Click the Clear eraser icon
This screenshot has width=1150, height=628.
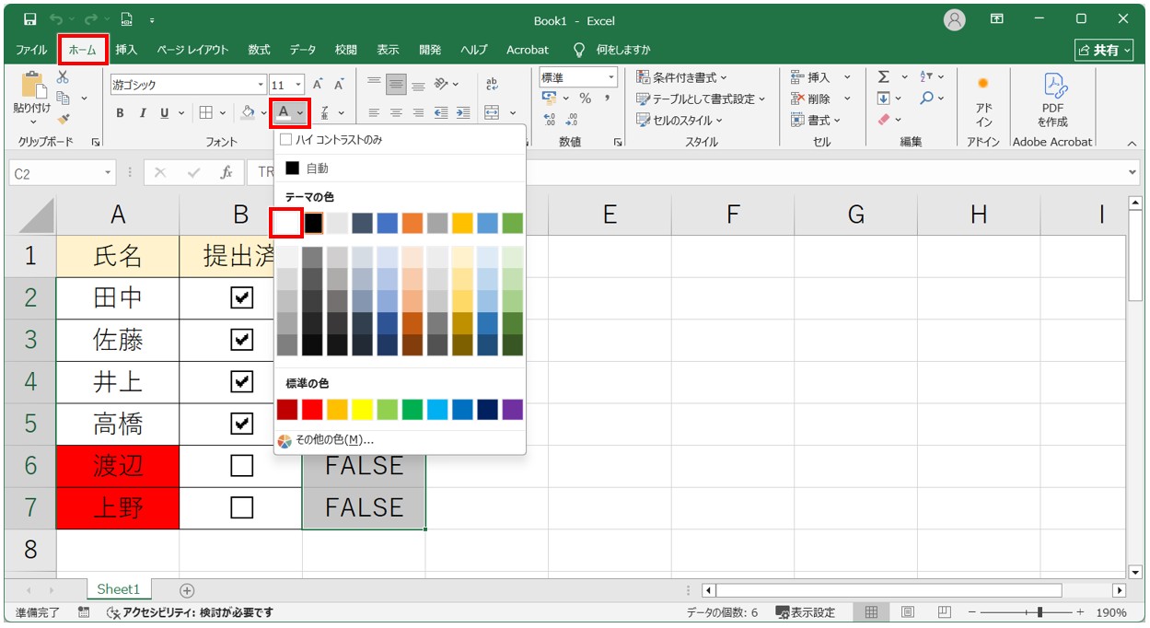[884, 120]
